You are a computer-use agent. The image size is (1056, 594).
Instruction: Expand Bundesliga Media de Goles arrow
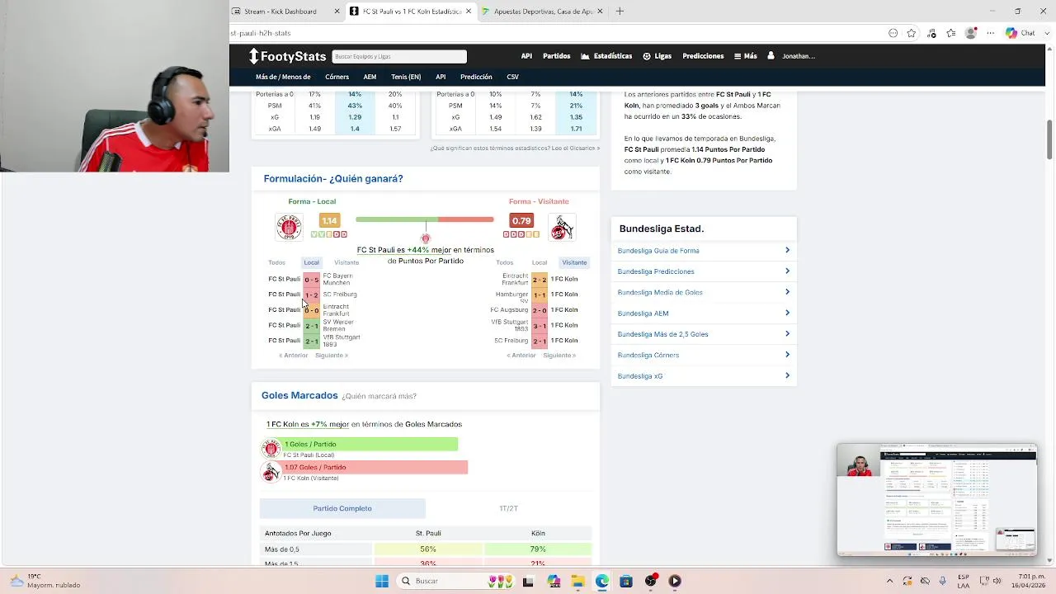click(x=787, y=292)
